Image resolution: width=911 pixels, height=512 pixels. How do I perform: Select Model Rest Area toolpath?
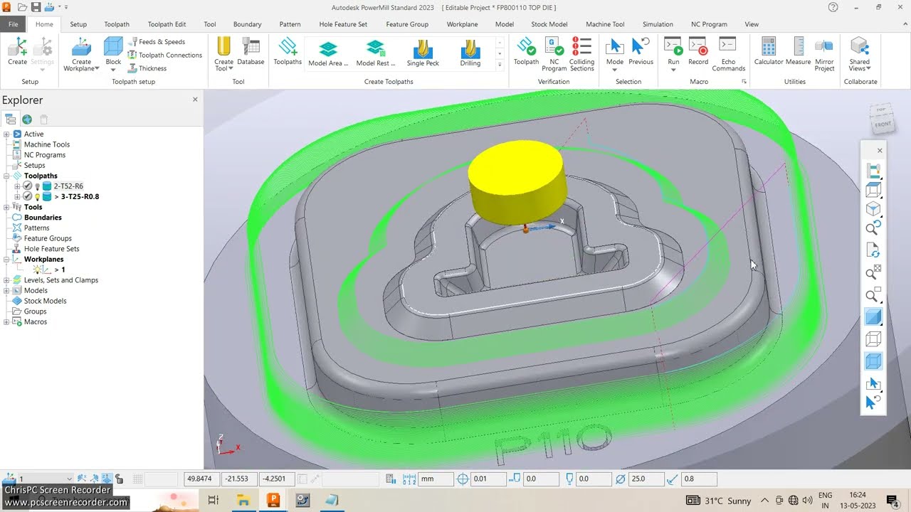tap(375, 53)
